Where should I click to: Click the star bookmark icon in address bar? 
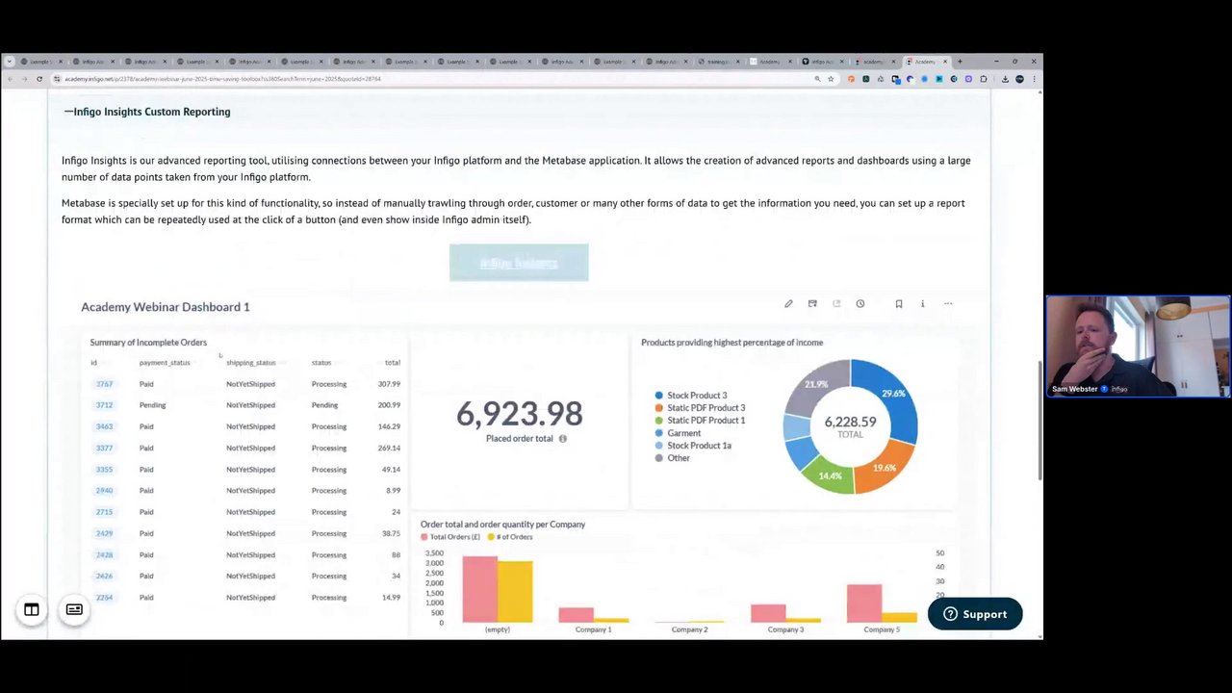tap(831, 79)
